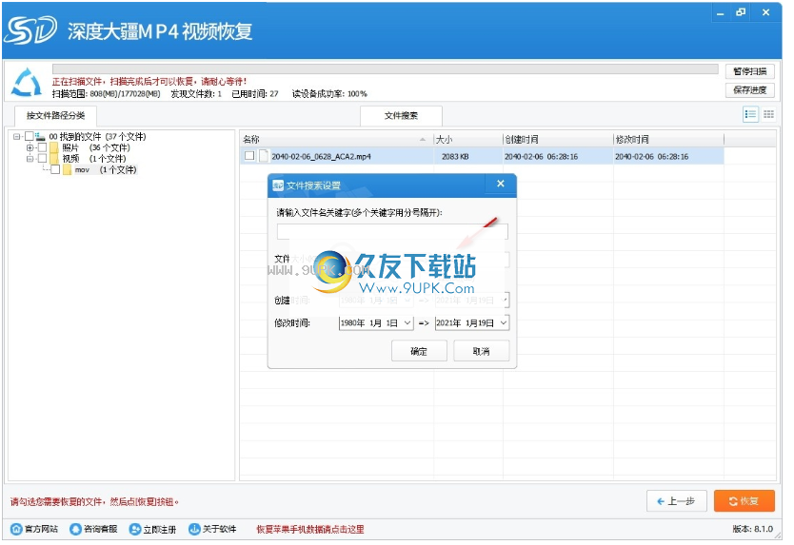Sort by the 名称 column header

[336, 139]
